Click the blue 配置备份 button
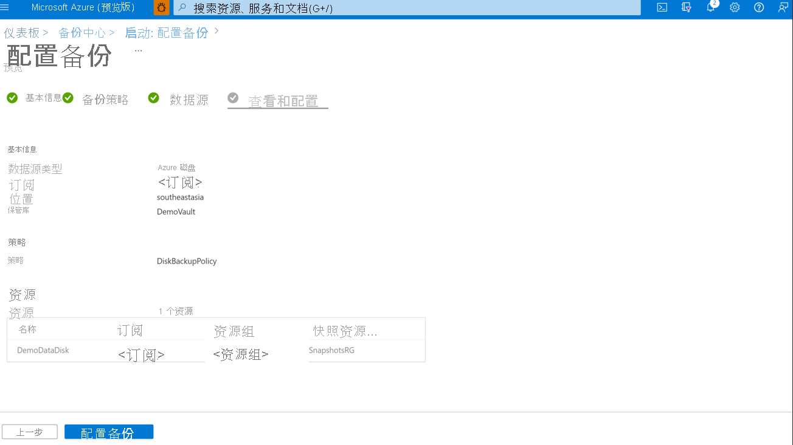The height and width of the screenshot is (445, 793). [x=109, y=432]
